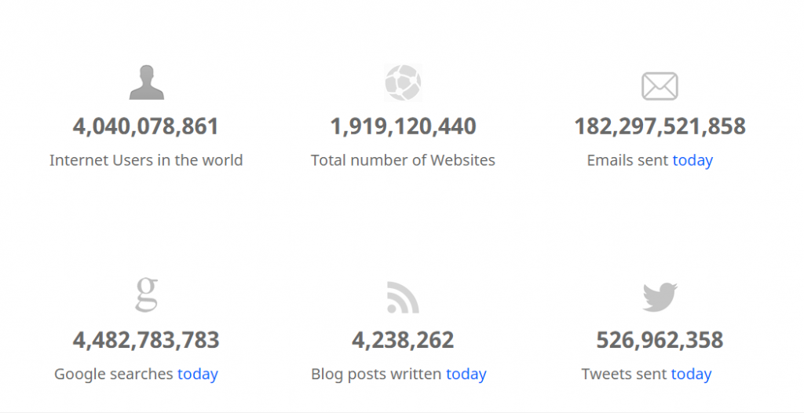Viewport: 804px width, 413px height.
Task: Select Internet Users counter 4,040,078,861
Action: pos(146,126)
